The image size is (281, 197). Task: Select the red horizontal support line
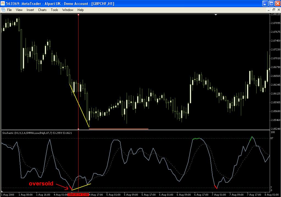(119, 129)
